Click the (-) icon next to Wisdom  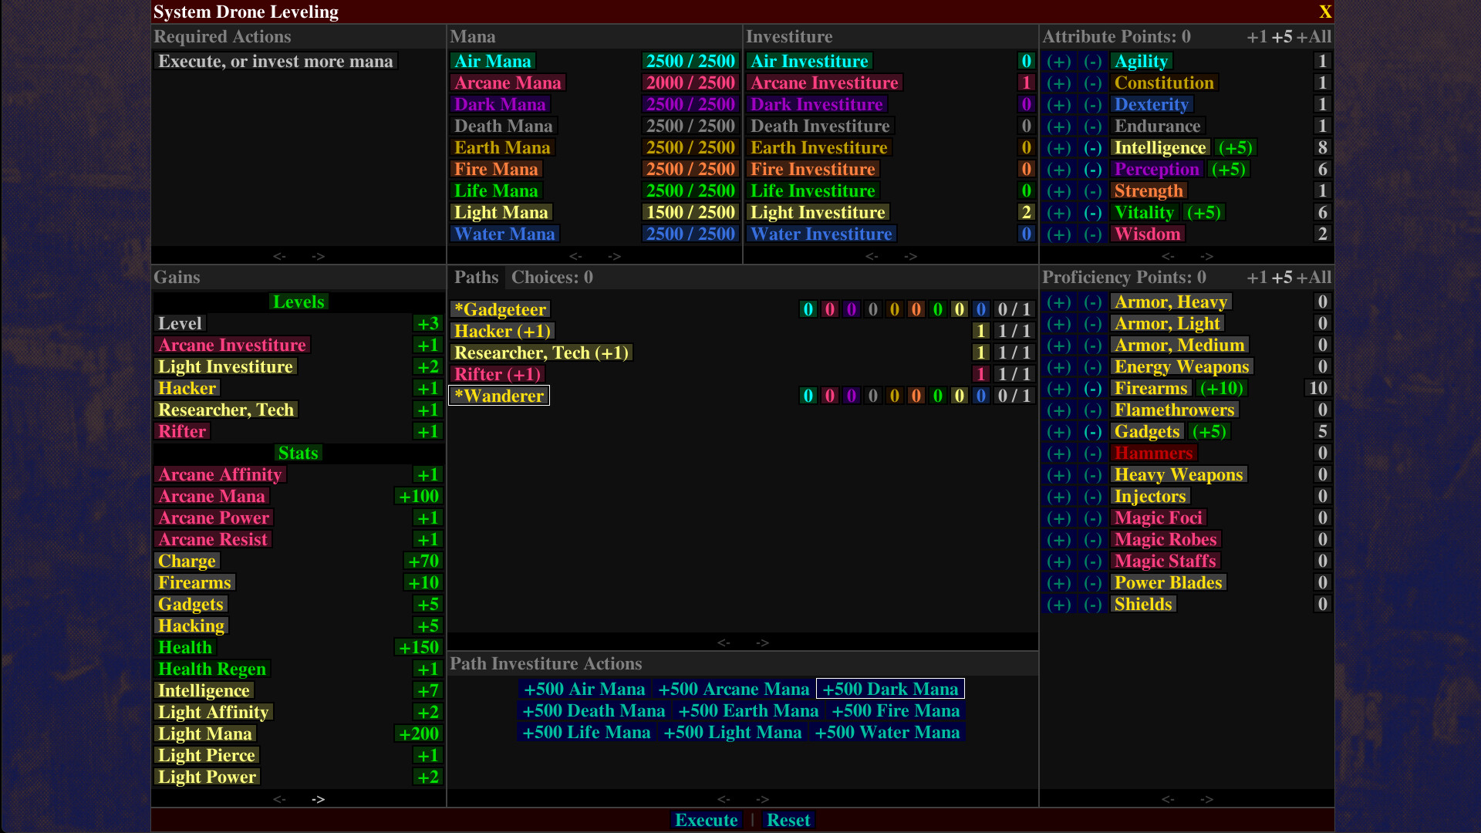pos(1093,234)
